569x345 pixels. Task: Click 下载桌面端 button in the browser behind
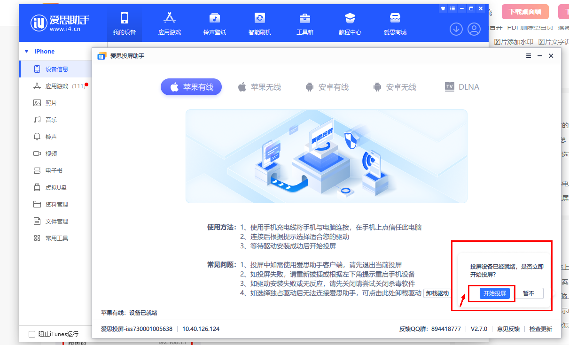(x=525, y=12)
